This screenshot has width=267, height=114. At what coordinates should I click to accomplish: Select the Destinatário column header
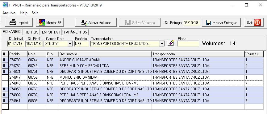pos(105,54)
